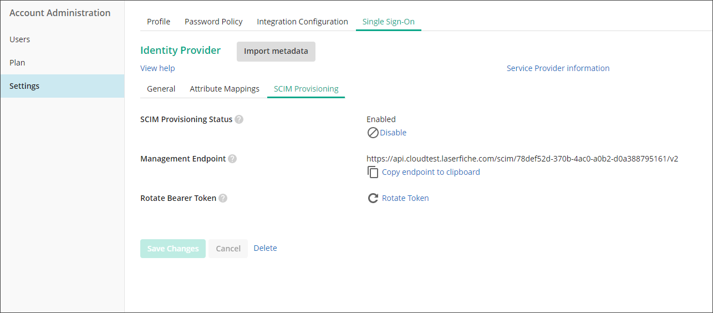Click the SCIM Provisioning Status label

click(x=186, y=119)
